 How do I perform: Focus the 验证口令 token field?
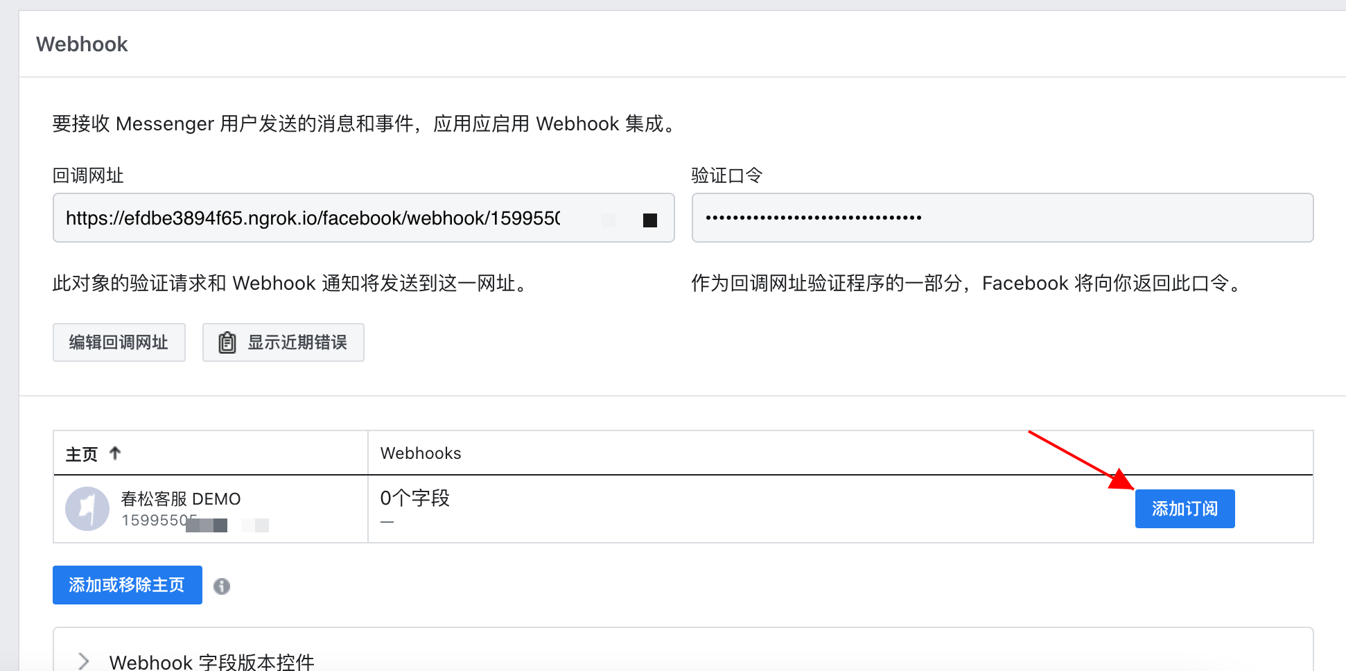[1002, 218]
